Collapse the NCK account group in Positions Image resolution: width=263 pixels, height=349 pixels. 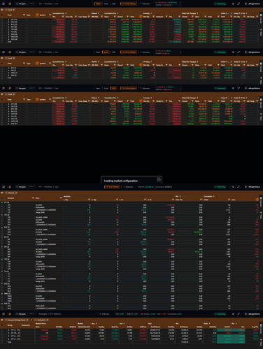[2, 284]
